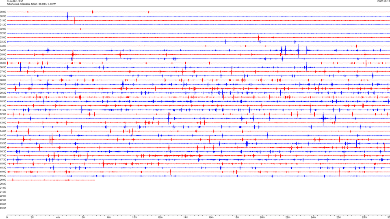
Task: Click the '15:00' time label
Action: tap(3, 139)
